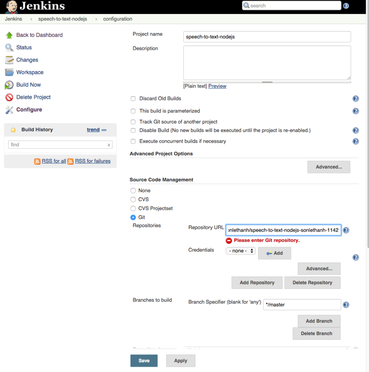
Task: Open breadcrumb arrow after Jenkins
Action: pyautogui.click(x=31, y=19)
